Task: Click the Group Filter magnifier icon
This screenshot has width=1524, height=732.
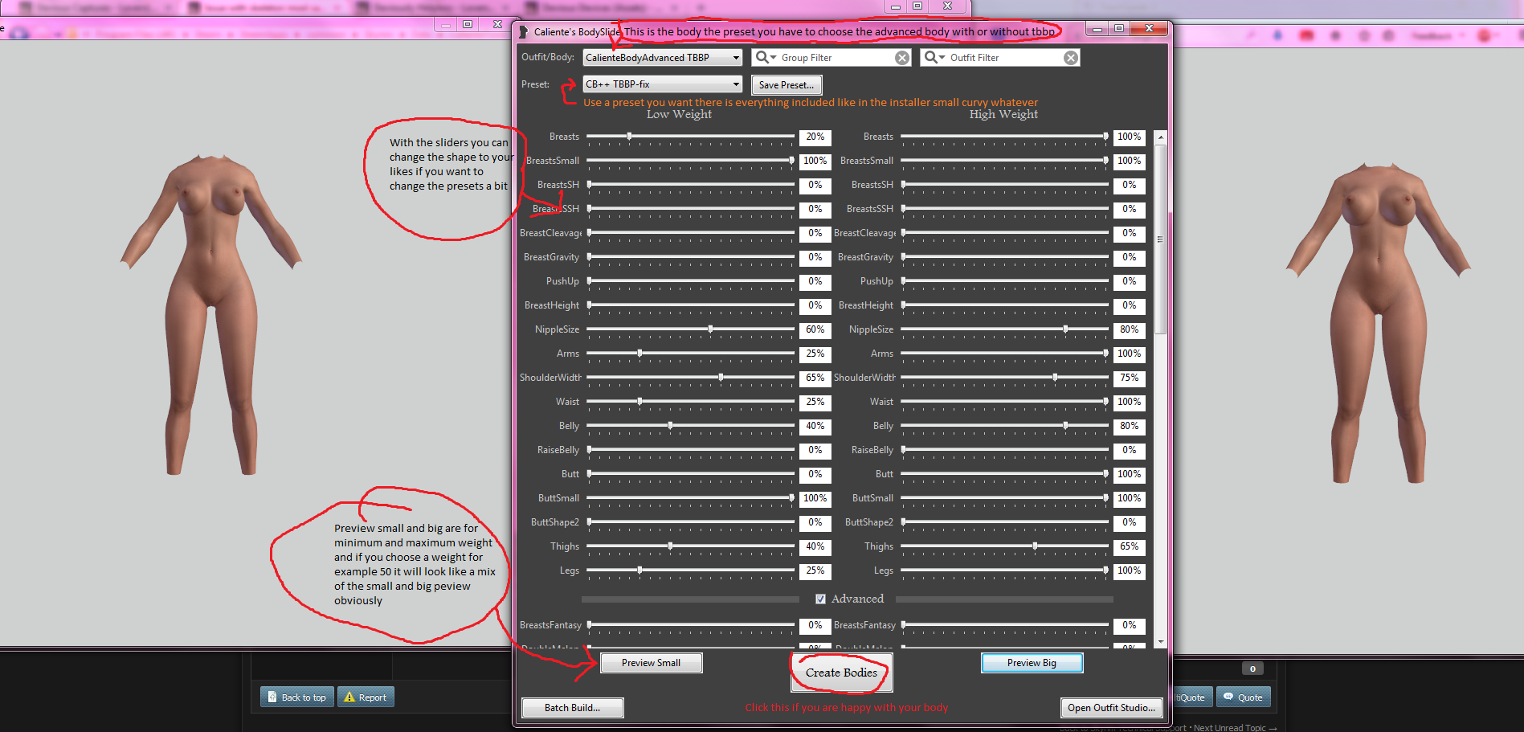Action: click(763, 58)
